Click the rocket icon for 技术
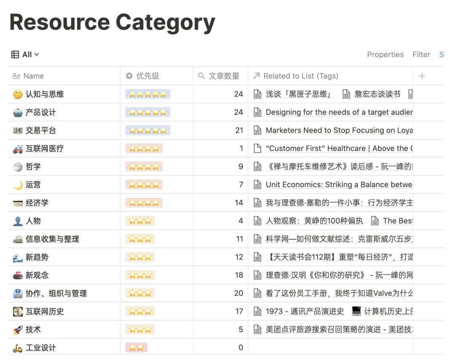This screenshot has width=455, height=363. point(18,330)
